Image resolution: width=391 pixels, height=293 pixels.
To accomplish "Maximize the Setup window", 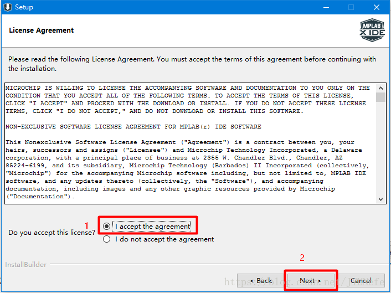I will point(351,7).
